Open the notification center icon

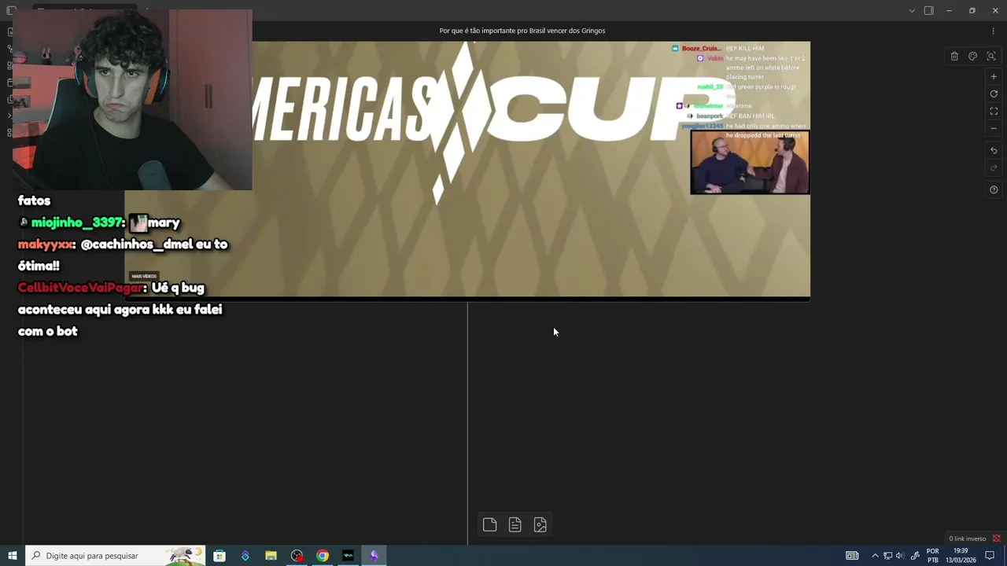click(x=990, y=556)
